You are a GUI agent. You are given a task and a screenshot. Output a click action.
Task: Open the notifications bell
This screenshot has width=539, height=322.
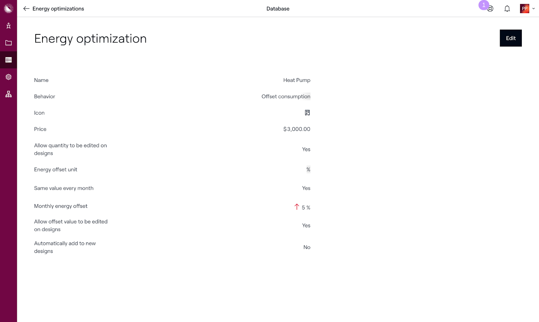(x=507, y=9)
